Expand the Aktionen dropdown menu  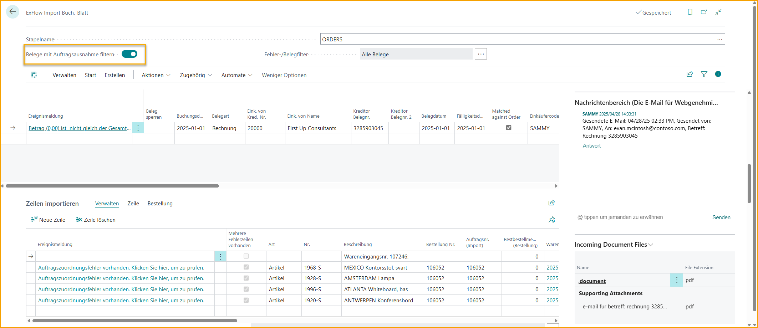(x=156, y=75)
